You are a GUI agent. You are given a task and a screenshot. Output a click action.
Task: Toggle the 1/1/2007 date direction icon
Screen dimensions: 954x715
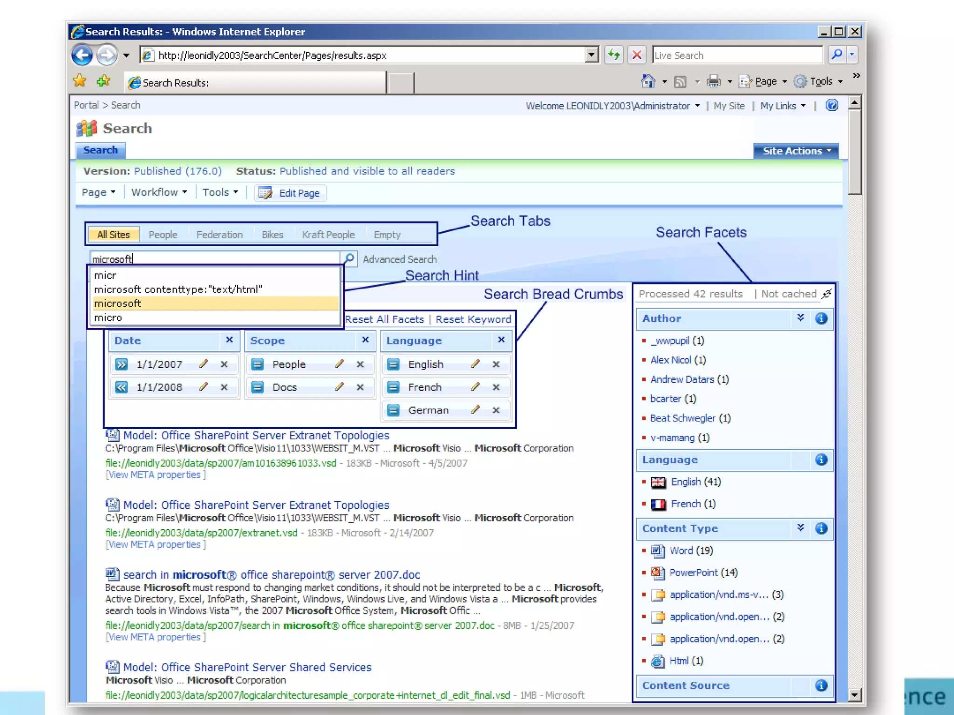[122, 364]
